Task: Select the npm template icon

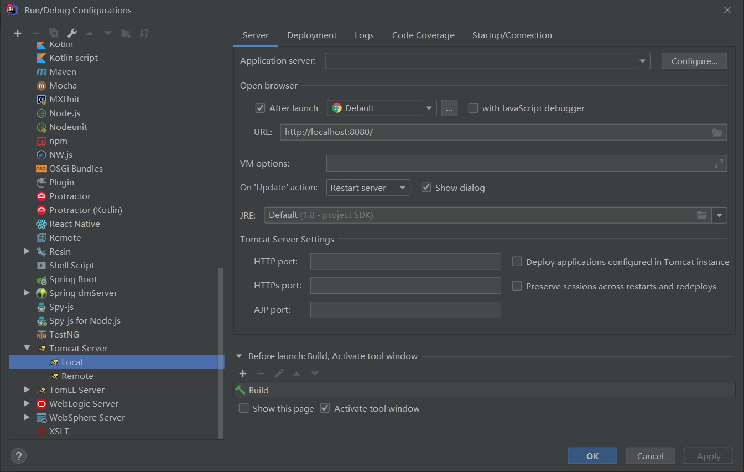Action: click(41, 141)
